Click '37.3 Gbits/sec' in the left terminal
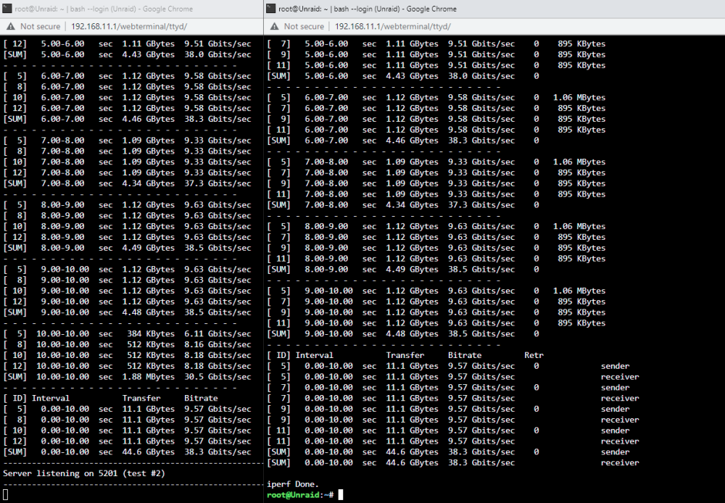This screenshot has height=503, width=725. click(x=217, y=183)
